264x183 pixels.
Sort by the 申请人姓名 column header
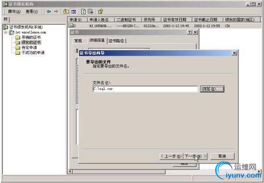coord(101,19)
